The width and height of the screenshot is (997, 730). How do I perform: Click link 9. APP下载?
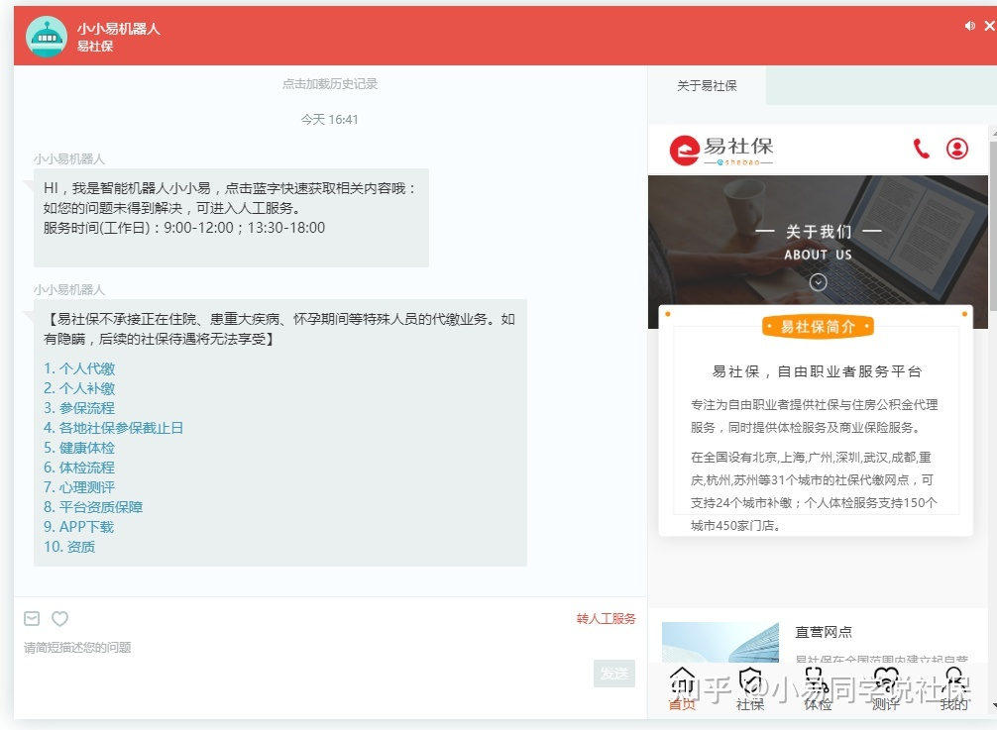coord(78,526)
